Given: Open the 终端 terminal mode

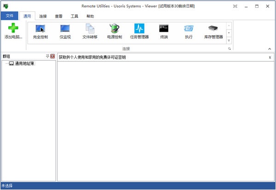Looking at the screenshot, I should (x=164, y=31).
